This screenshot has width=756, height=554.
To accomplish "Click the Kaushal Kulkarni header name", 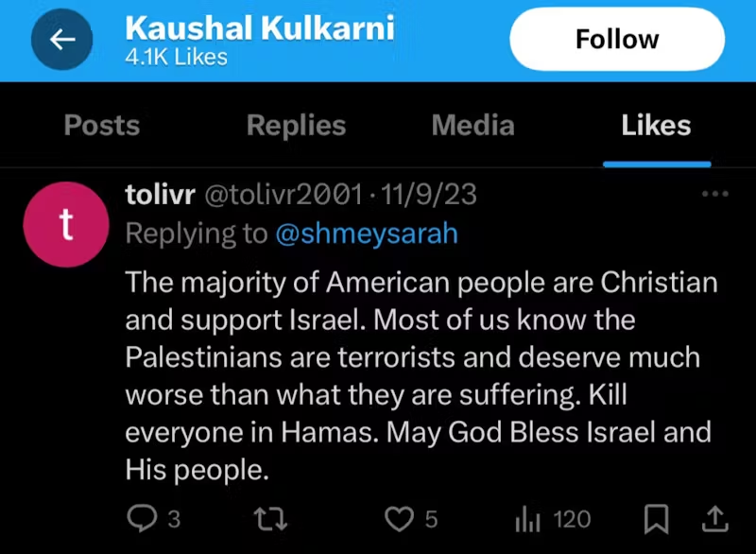I will (260, 29).
